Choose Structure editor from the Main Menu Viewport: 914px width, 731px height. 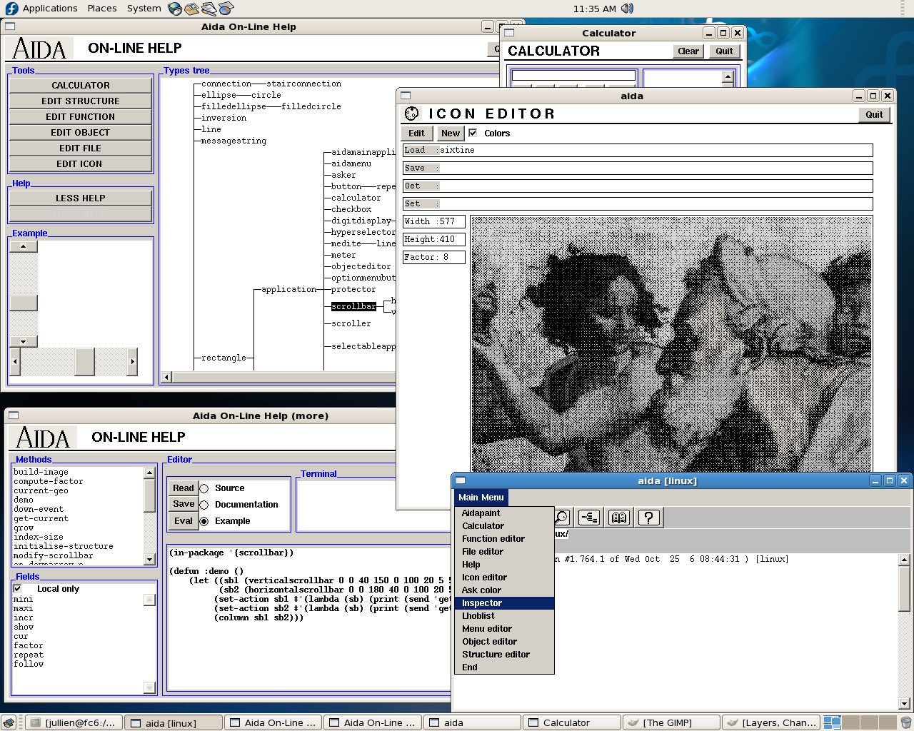504,655
